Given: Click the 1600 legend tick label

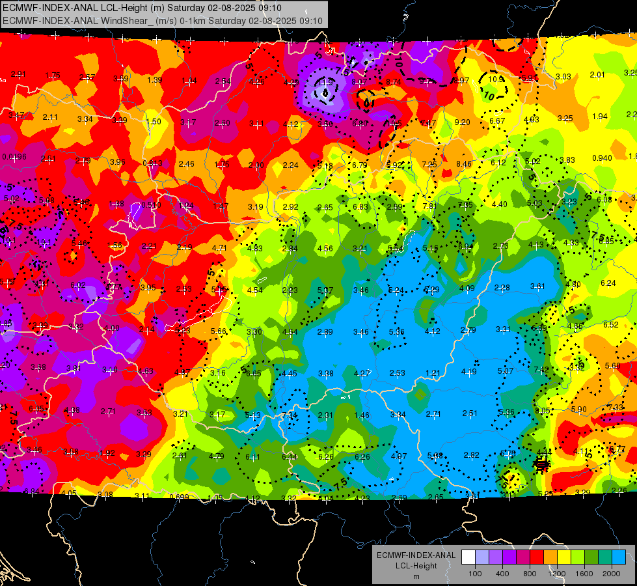Looking at the screenshot, I should coord(584,574).
